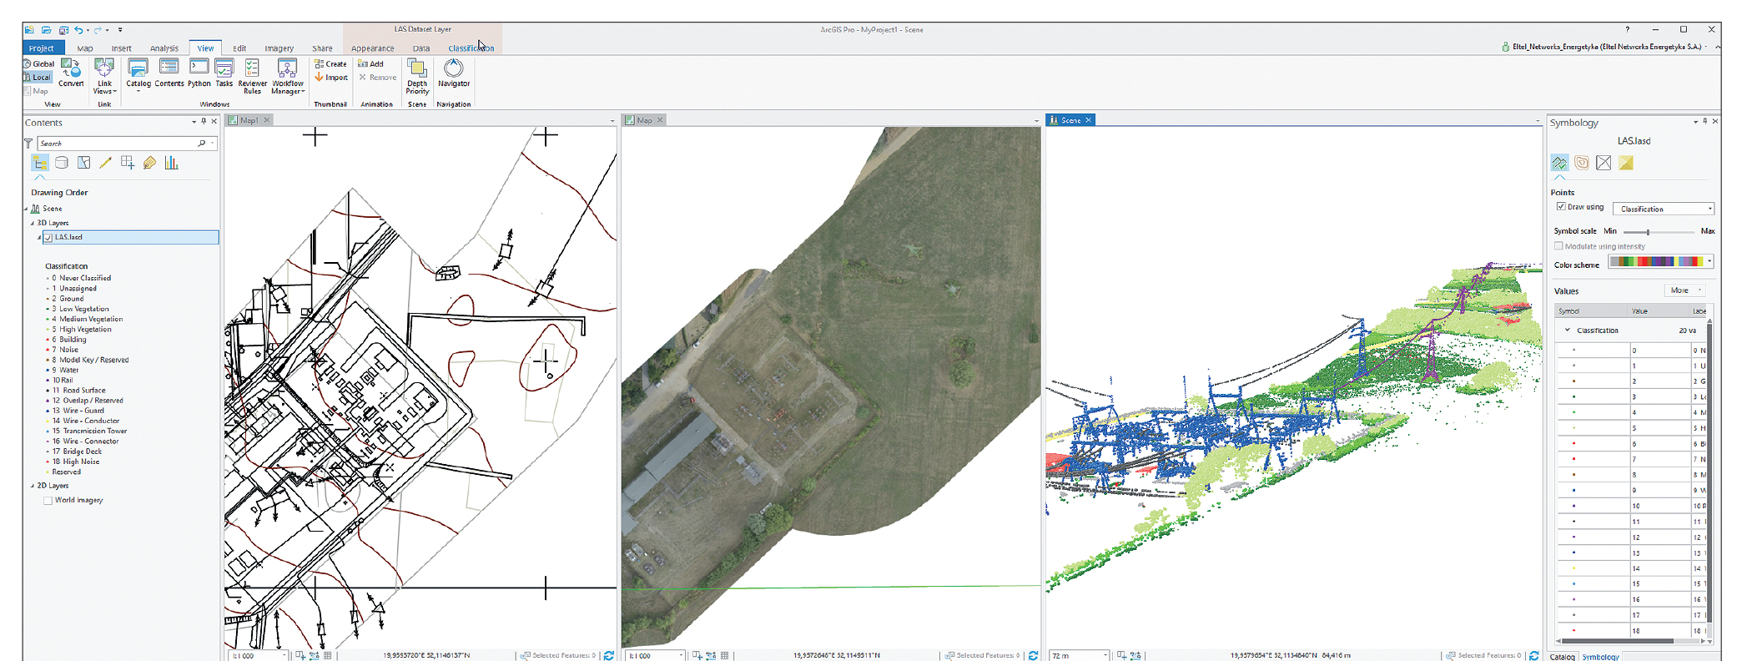Toggle the Navigator control
This screenshot has height=661, width=1742.
tap(454, 73)
